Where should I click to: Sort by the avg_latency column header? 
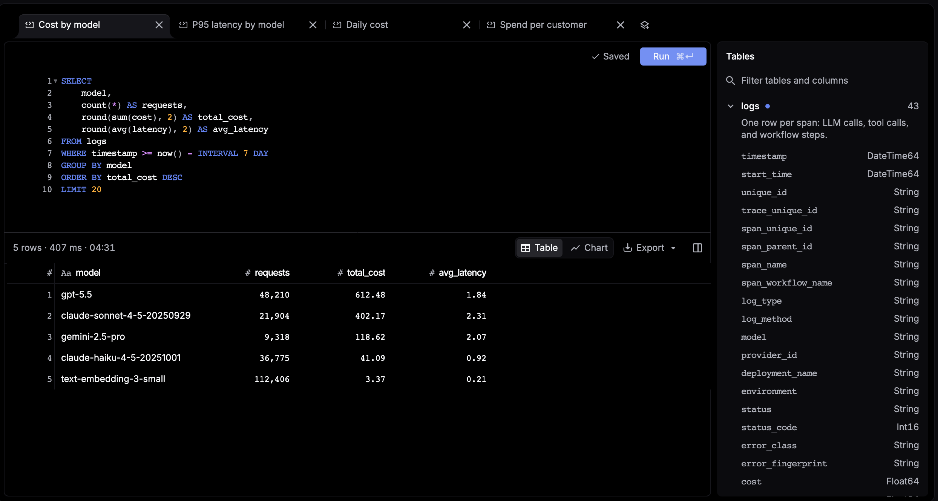pos(458,273)
